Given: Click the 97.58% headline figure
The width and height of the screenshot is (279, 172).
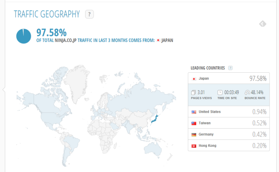Looking at the screenshot, I should tap(52, 33).
